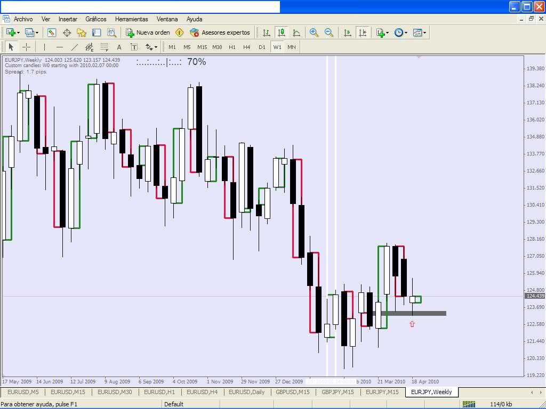The height and width of the screenshot is (409, 546).
Task: Click the arrows objects icon
Action: click(149, 47)
